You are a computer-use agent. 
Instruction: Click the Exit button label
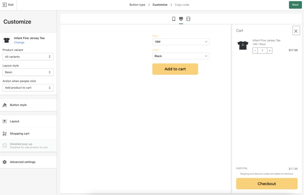click(11, 5)
